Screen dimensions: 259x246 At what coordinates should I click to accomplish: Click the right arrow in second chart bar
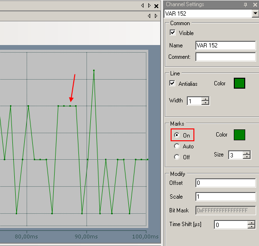156,16
